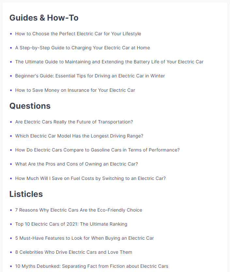Click 'How Much Will I Save on Fuel Costs'
This screenshot has height=272, width=230.
(x=90, y=178)
